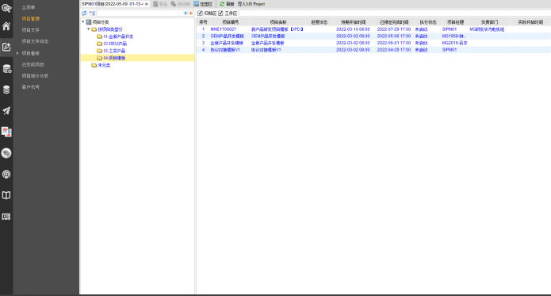Open project name containing 【IPD】 in row 1
This screenshot has height=296, width=551.
(x=277, y=29)
